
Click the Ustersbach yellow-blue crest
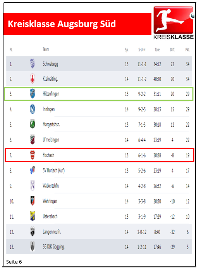click(33, 216)
